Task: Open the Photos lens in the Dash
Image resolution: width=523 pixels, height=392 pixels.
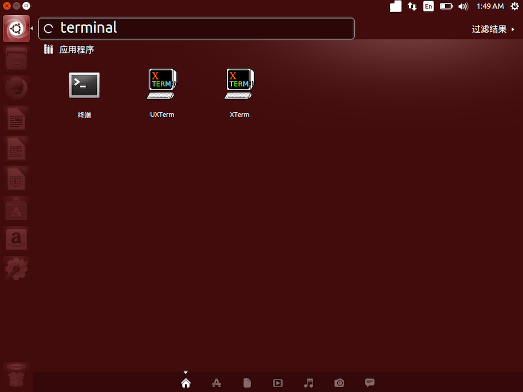Action: click(x=339, y=383)
